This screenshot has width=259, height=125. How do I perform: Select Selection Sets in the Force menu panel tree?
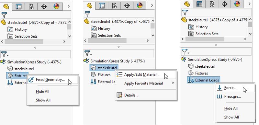pyautogui.click(x=203, y=34)
